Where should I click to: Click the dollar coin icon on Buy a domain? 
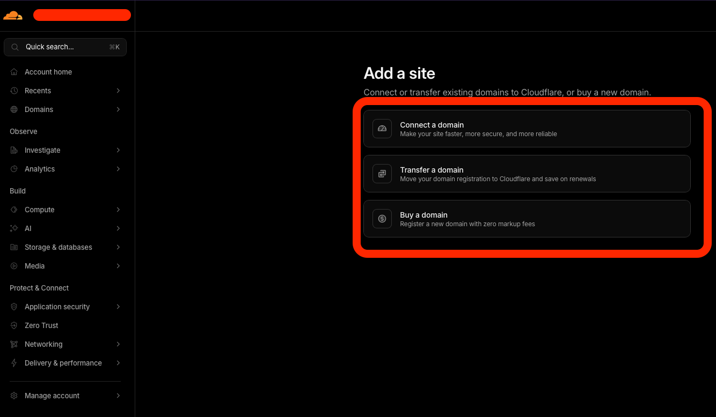(x=382, y=219)
